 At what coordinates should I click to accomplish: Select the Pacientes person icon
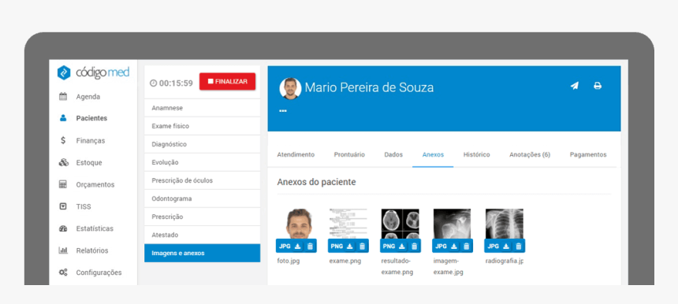click(63, 118)
